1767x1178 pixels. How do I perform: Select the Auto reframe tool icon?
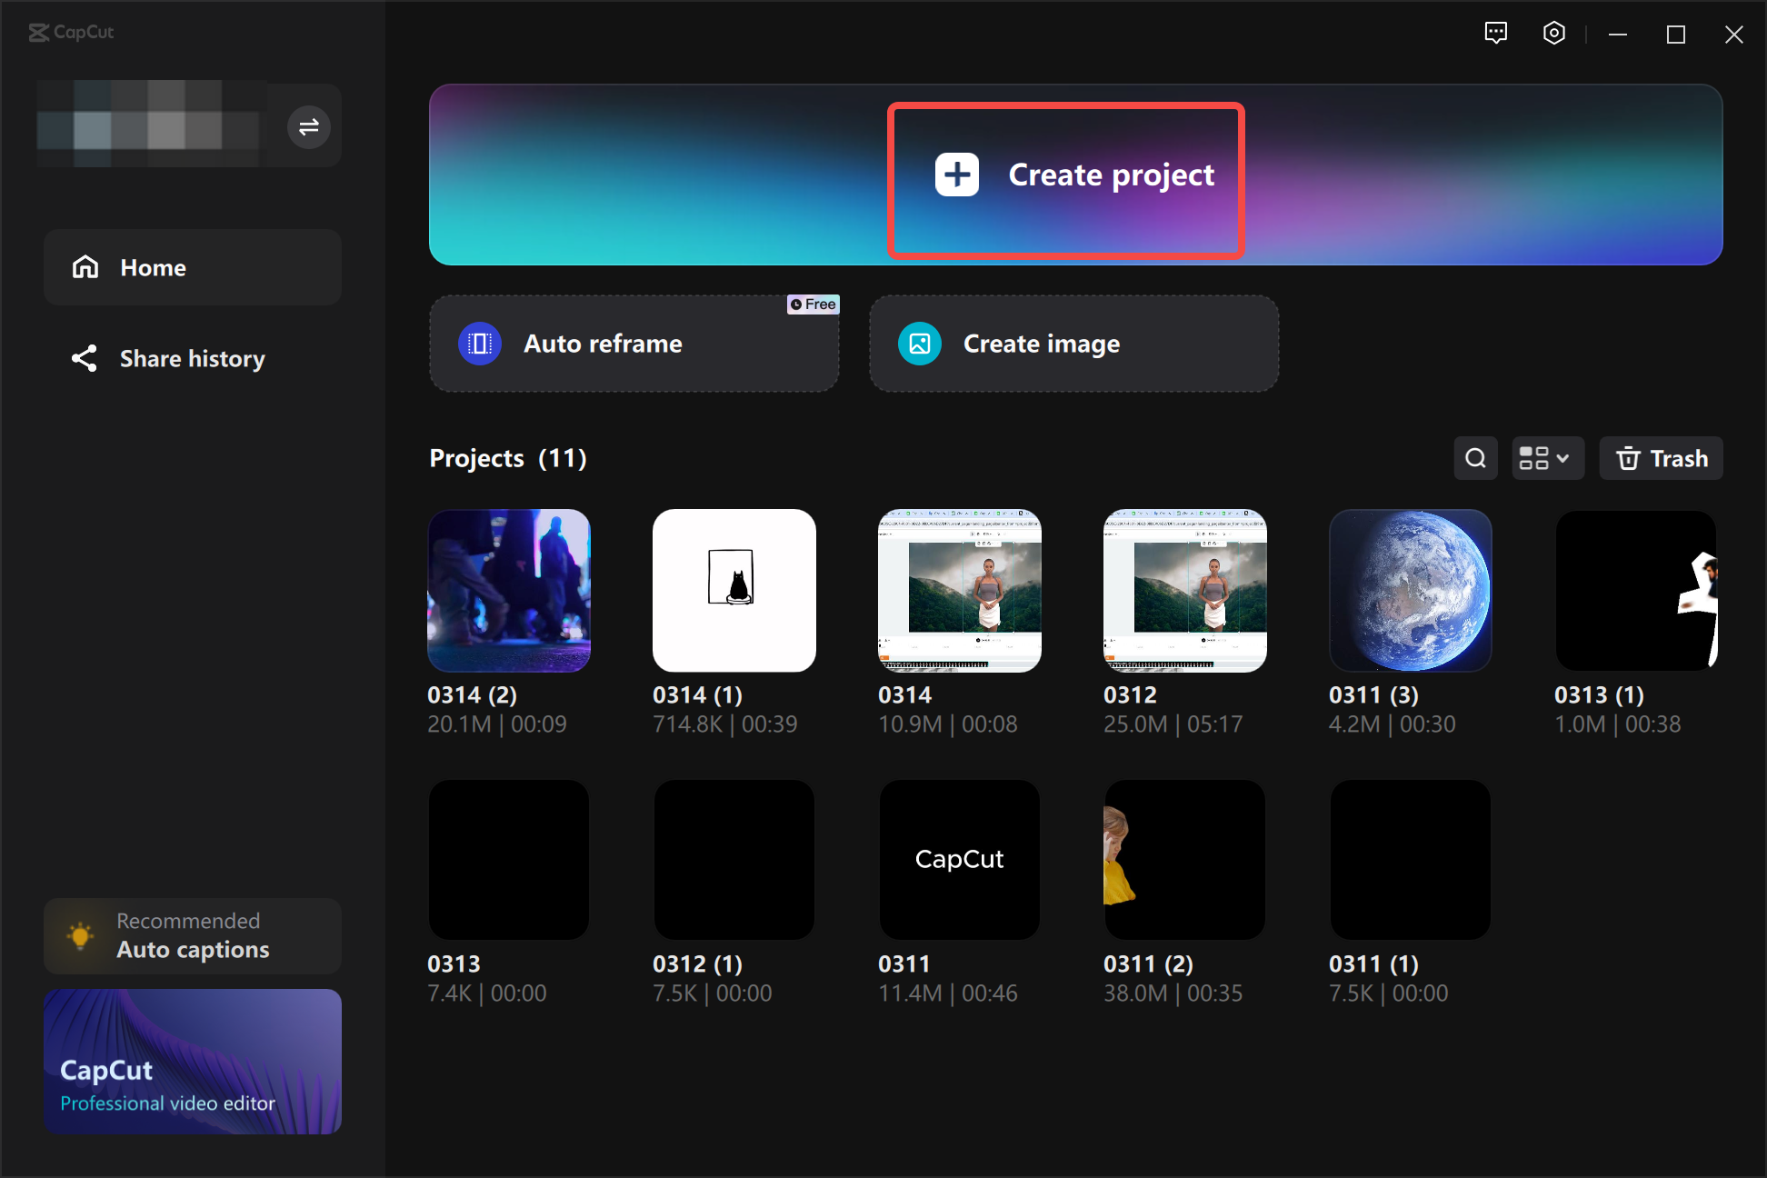(479, 344)
